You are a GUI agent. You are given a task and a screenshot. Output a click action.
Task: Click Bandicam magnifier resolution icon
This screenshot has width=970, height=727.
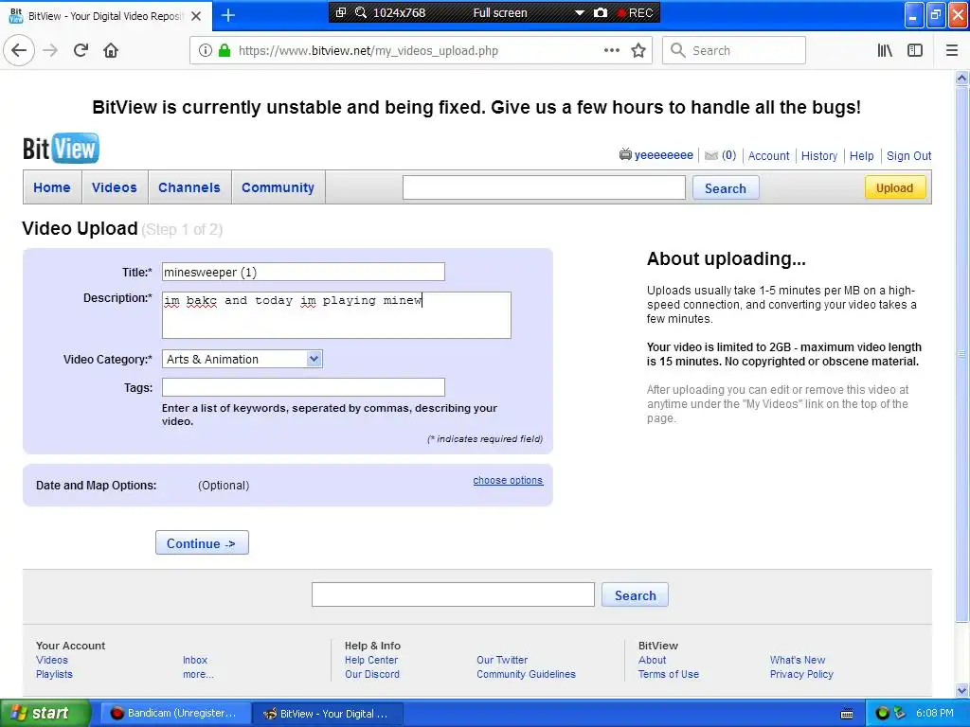[361, 12]
